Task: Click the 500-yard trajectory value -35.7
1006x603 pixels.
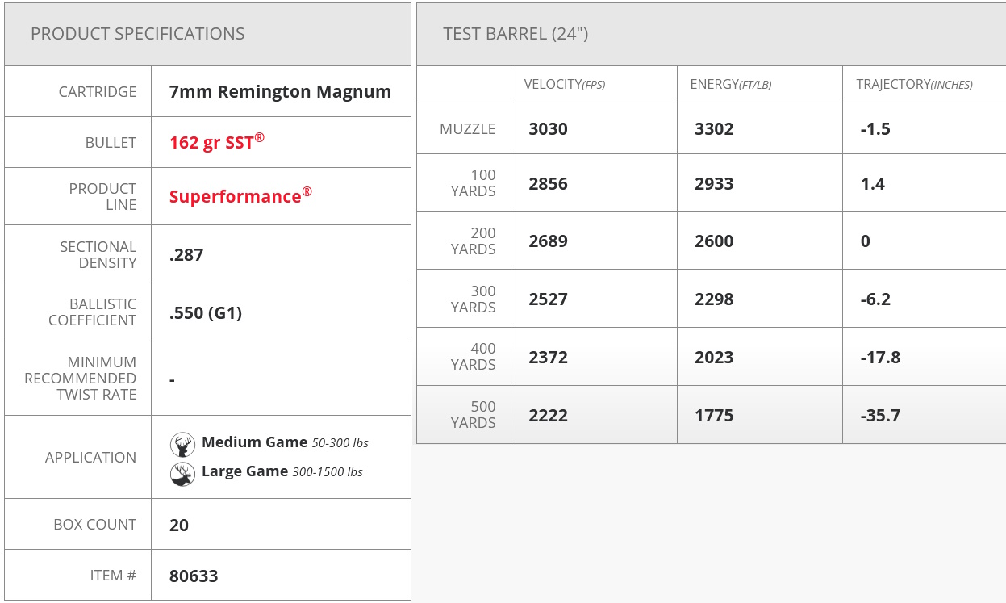Action: click(x=881, y=416)
